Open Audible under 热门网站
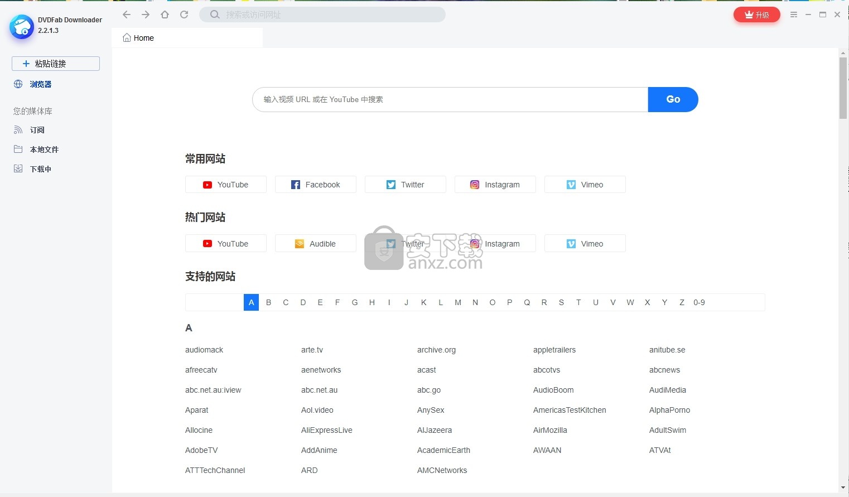 (316, 244)
